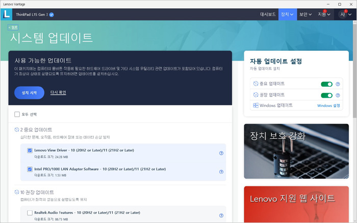Click the 설치 시작 button

coord(29,92)
